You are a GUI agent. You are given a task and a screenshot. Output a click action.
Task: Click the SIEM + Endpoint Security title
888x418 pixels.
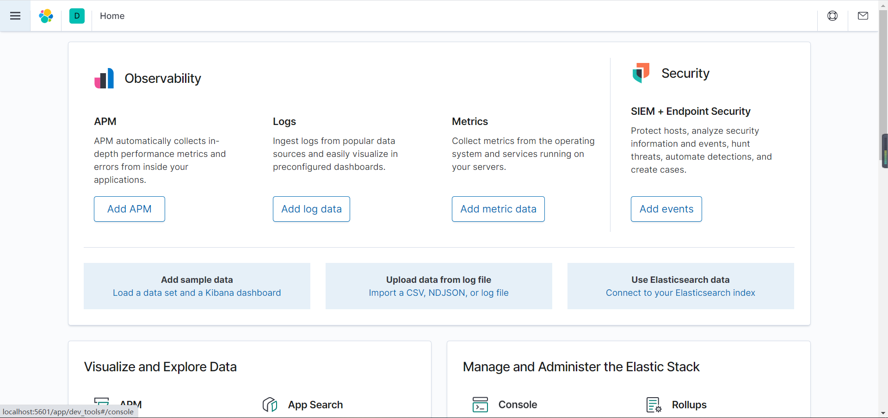tap(691, 111)
